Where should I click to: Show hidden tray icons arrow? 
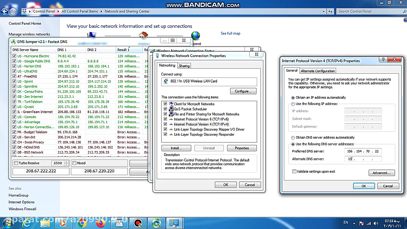click(355, 223)
